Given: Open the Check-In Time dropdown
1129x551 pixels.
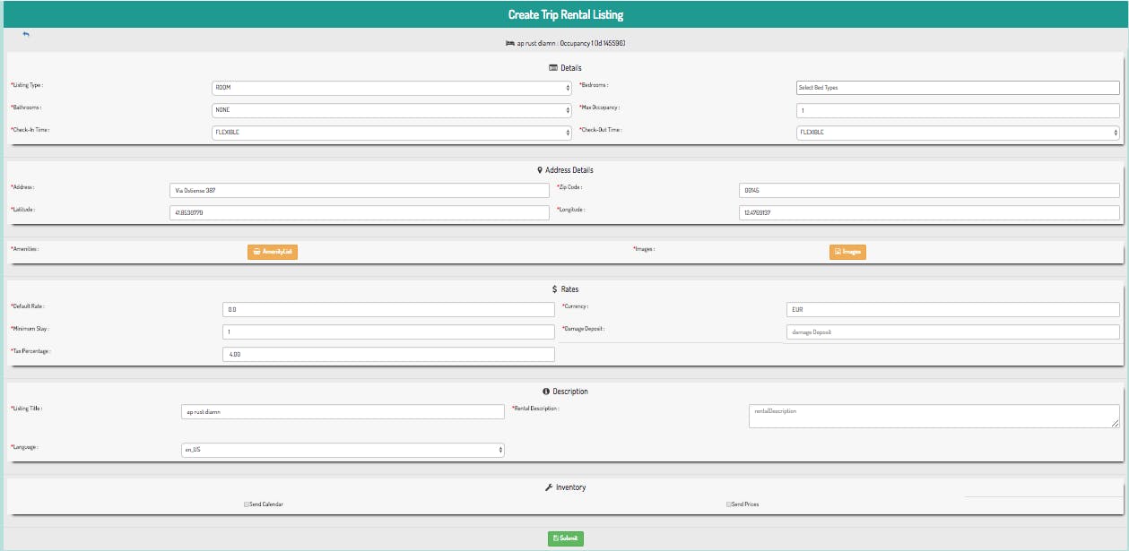Looking at the screenshot, I should click(392, 133).
